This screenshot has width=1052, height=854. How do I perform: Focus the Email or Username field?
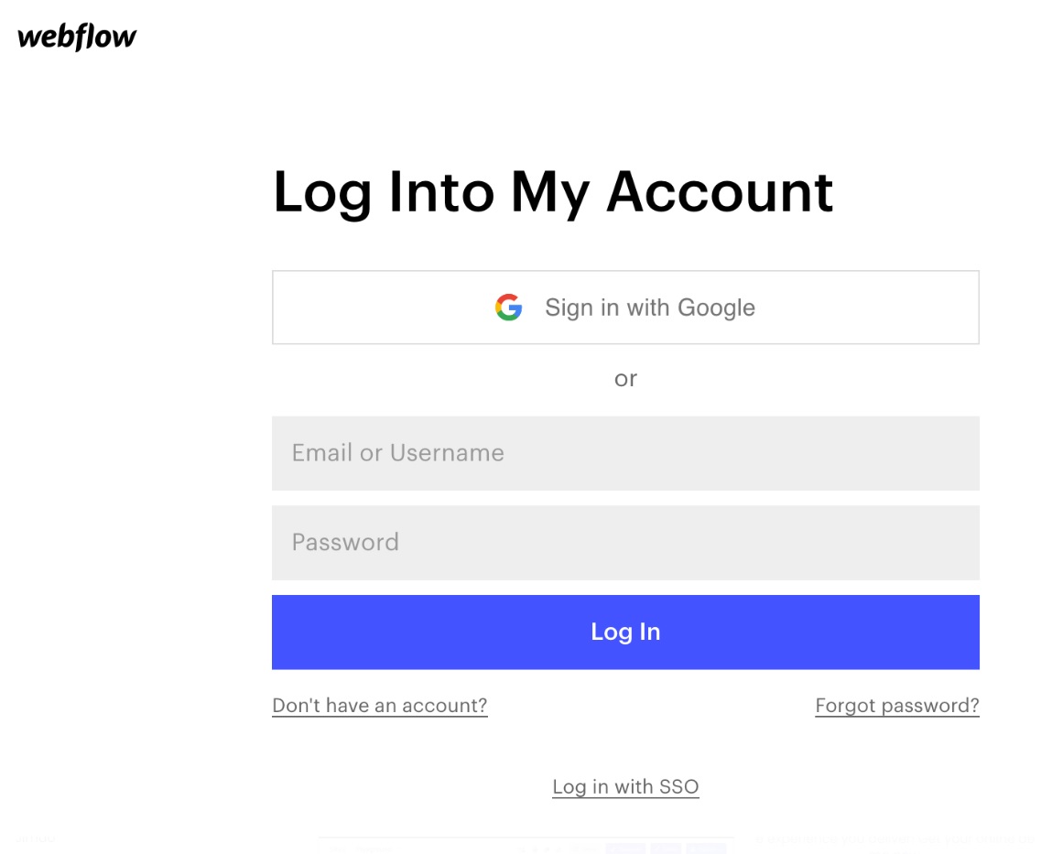[625, 453]
